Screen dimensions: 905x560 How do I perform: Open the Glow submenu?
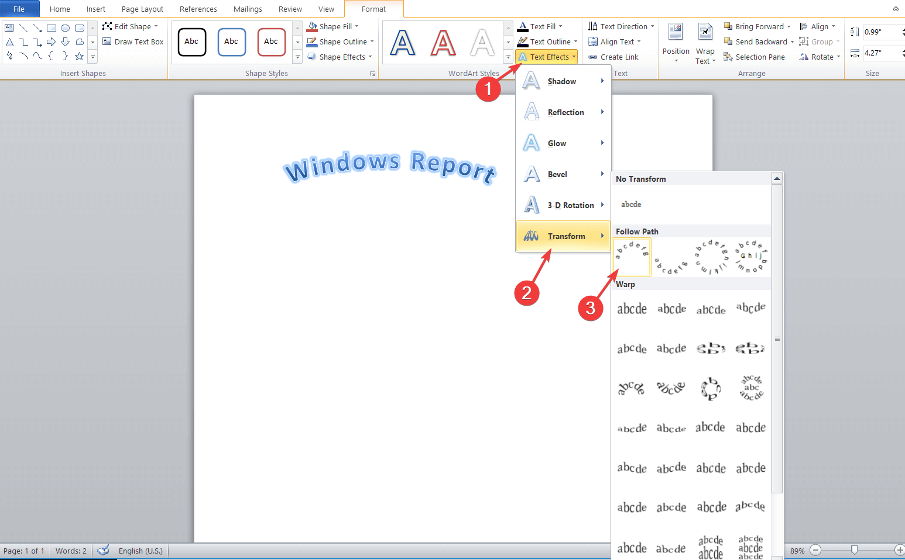click(563, 143)
